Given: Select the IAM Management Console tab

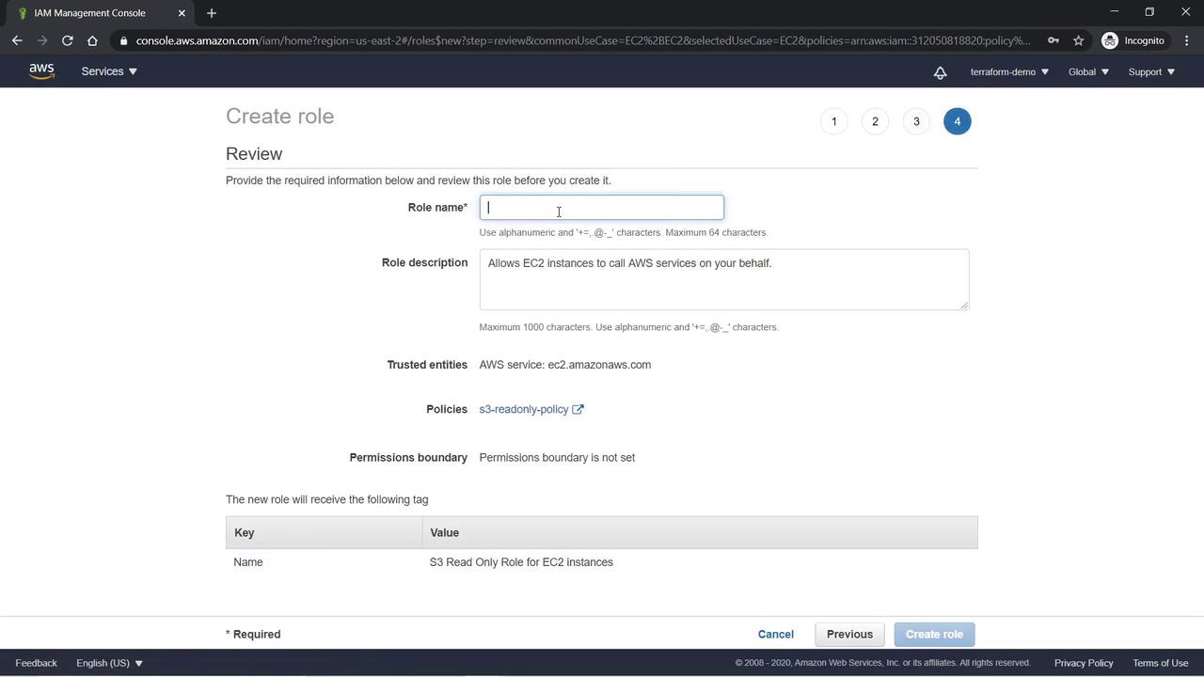Looking at the screenshot, I should coord(99,13).
